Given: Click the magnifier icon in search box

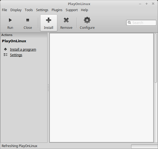Looking at the screenshot, I should [129, 22].
